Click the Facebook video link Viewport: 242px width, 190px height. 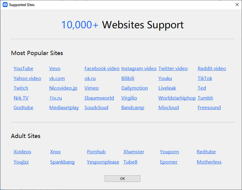pos(102,69)
